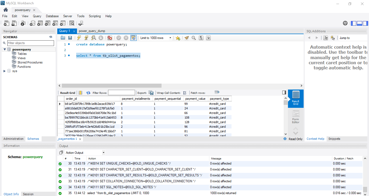This screenshot has width=369, height=196.
Task: Click the order_id column header
Action: (x=92, y=99)
